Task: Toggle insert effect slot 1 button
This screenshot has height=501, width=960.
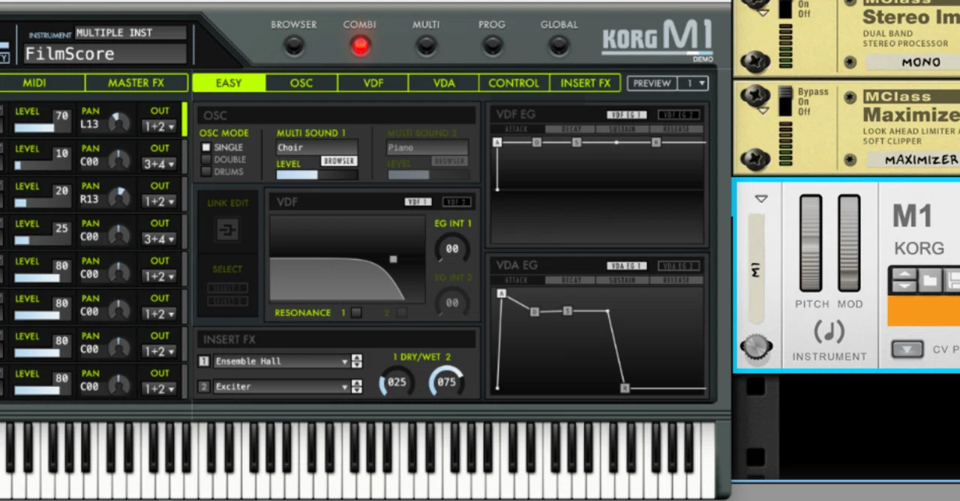Action: tap(203, 361)
